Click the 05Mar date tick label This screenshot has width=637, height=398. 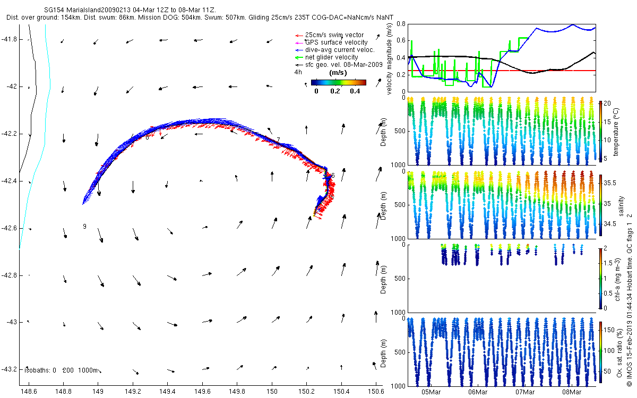point(431,392)
